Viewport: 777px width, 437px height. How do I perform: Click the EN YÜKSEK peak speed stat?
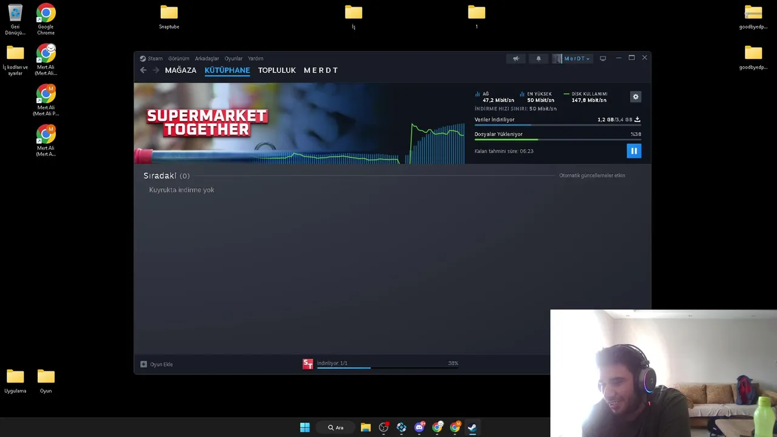click(537, 97)
